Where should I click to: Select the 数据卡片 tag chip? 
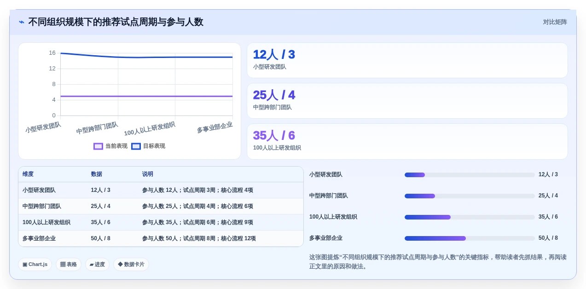coord(131,265)
